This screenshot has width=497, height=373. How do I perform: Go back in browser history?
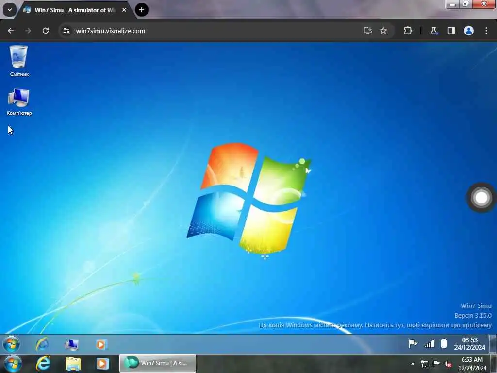point(11,31)
